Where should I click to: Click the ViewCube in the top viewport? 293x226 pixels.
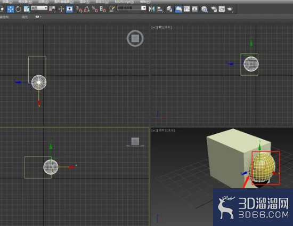[x=135, y=38]
